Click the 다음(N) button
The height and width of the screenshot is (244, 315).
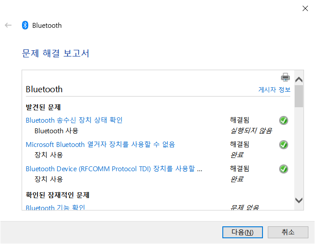point(243,233)
